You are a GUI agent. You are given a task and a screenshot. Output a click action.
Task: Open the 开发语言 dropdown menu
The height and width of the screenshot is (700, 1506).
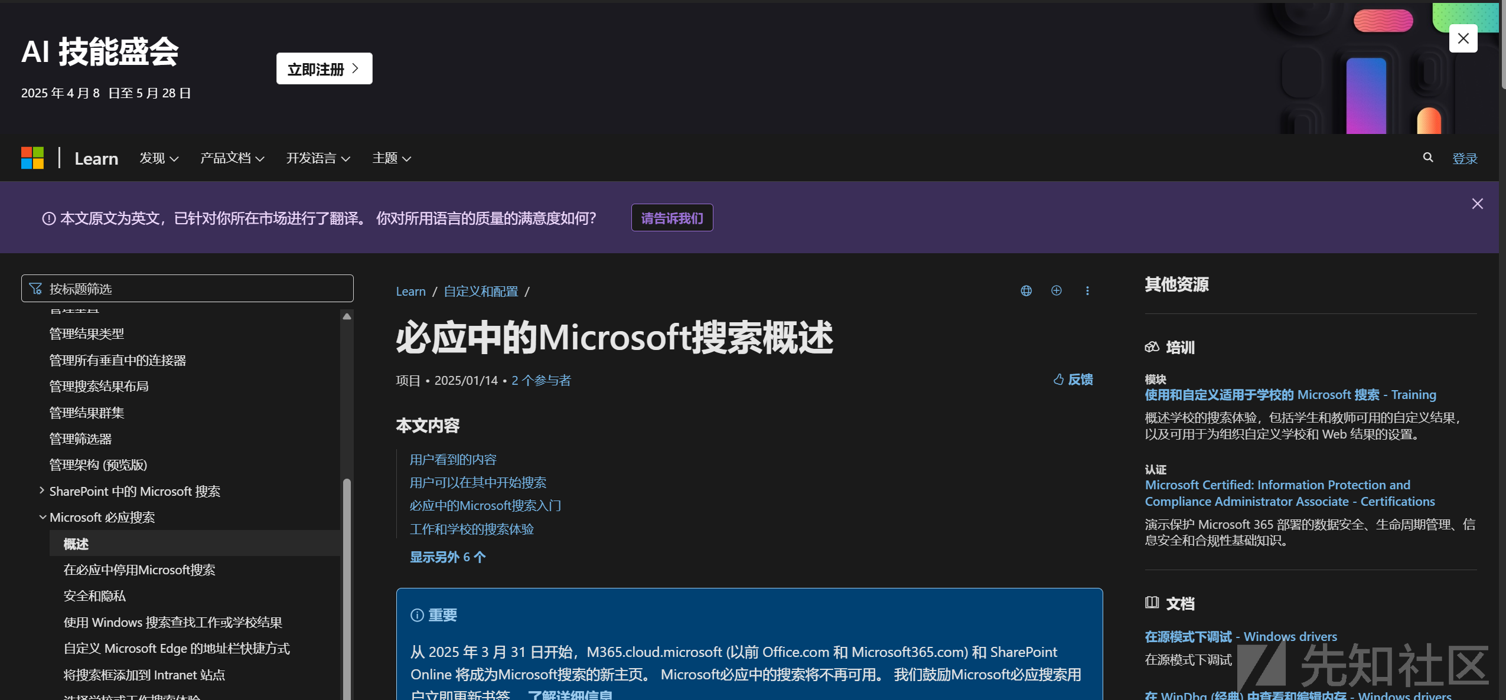pyautogui.click(x=318, y=158)
